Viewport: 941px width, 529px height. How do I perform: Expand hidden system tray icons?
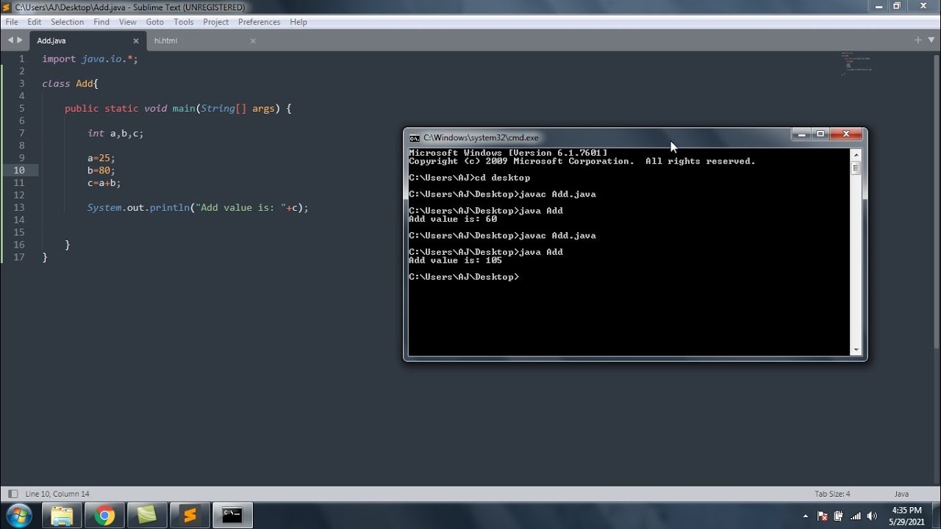tap(806, 515)
